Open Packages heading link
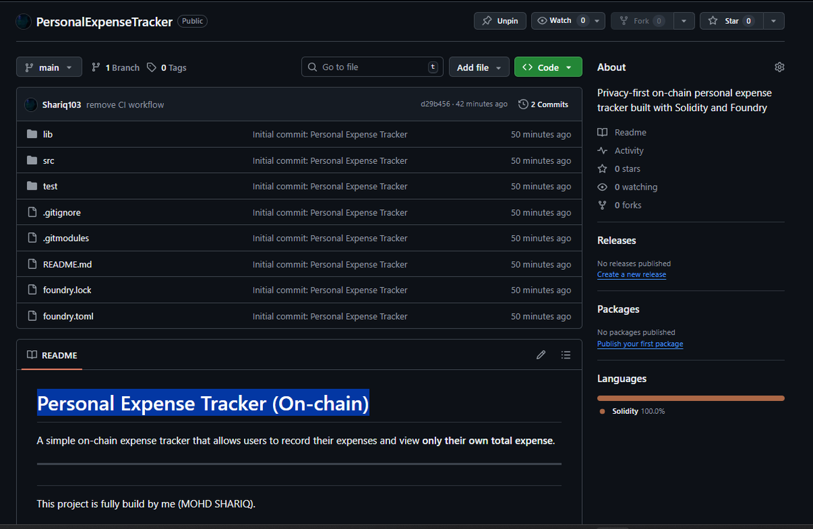The width and height of the screenshot is (813, 529). pyautogui.click(x=619, y=310)
